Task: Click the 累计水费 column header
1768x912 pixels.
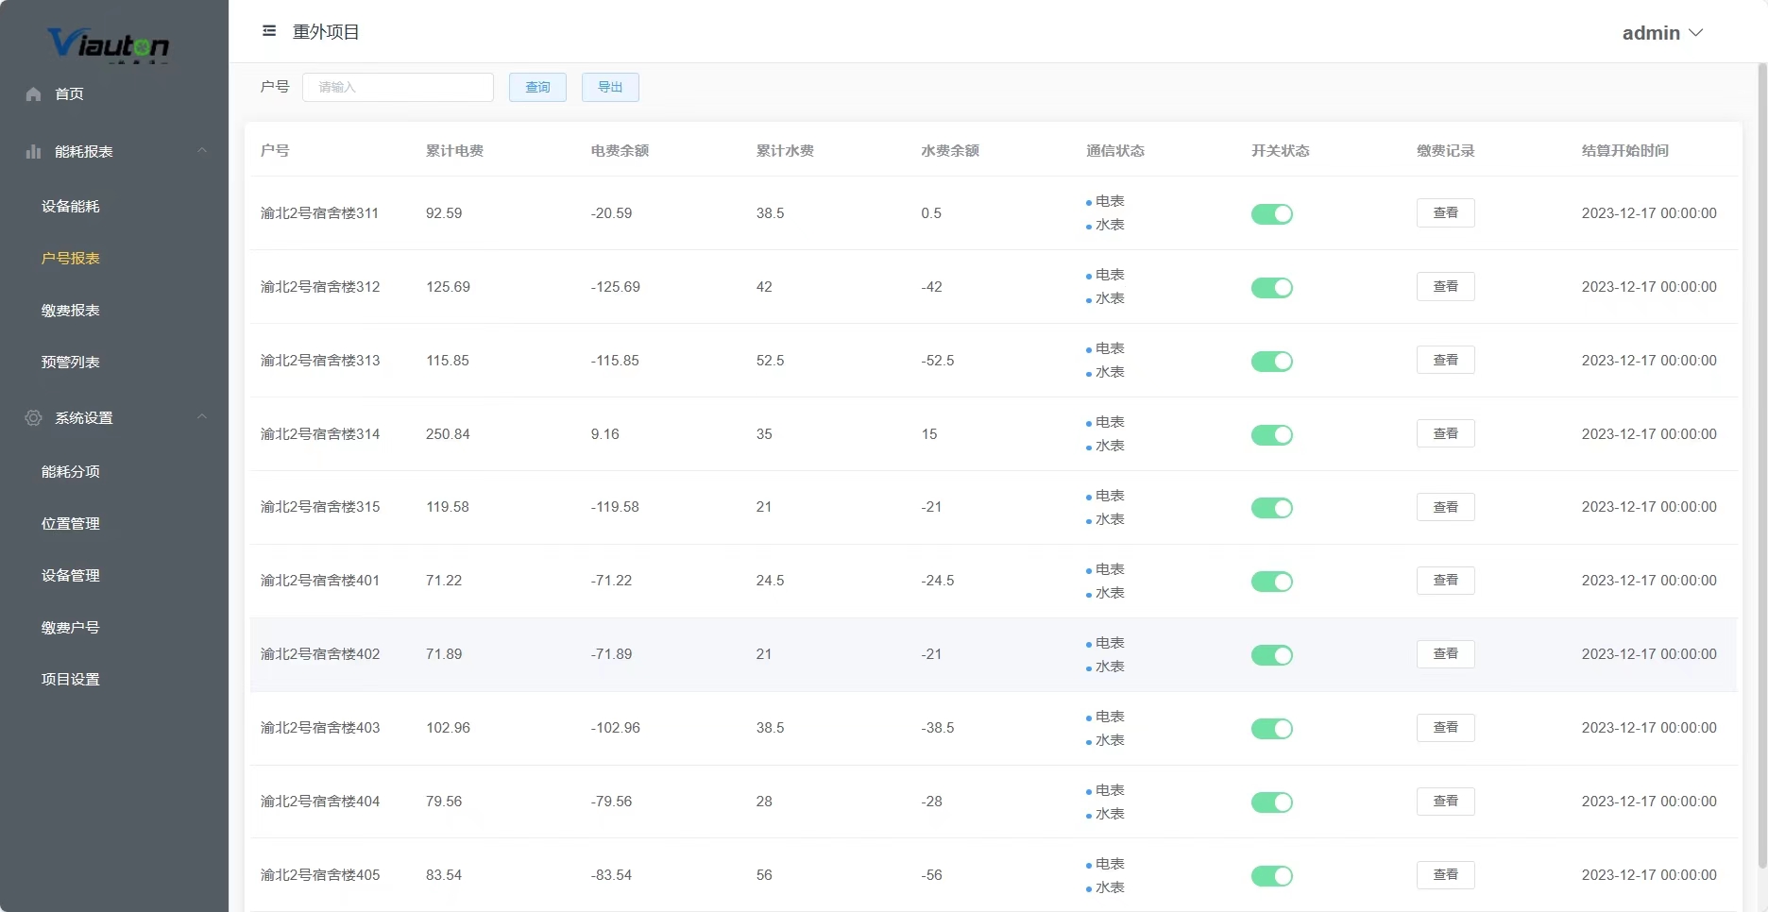Action: [785, 151]
